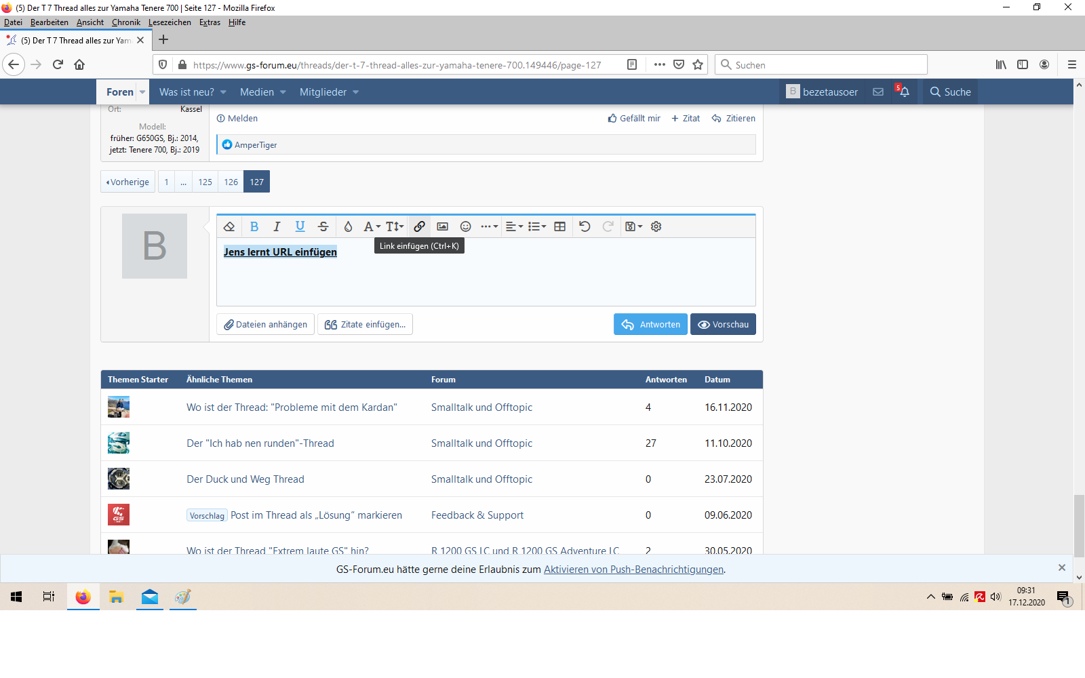Viewport: 1085px width, 678px height.
Task: Go to page 1 of thread
Action: 166,182
